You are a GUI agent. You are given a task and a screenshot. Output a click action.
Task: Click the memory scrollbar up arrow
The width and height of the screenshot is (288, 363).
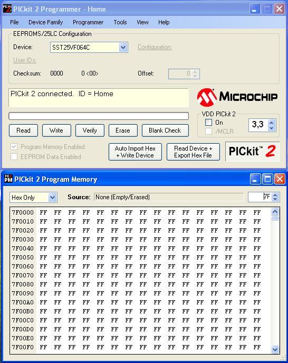pyautogui.click(x=275, y=211)
